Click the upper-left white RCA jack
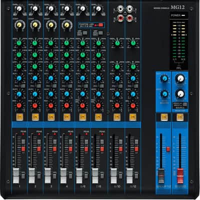Image resolution: width=200 pixels, height=200 pixels. click(121, 9)
